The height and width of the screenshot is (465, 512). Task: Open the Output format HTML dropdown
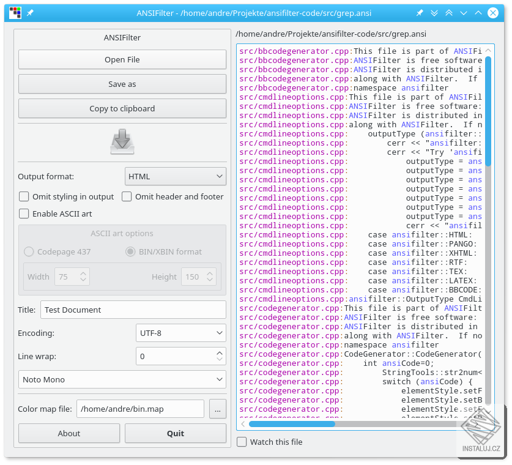click(176, 176)
